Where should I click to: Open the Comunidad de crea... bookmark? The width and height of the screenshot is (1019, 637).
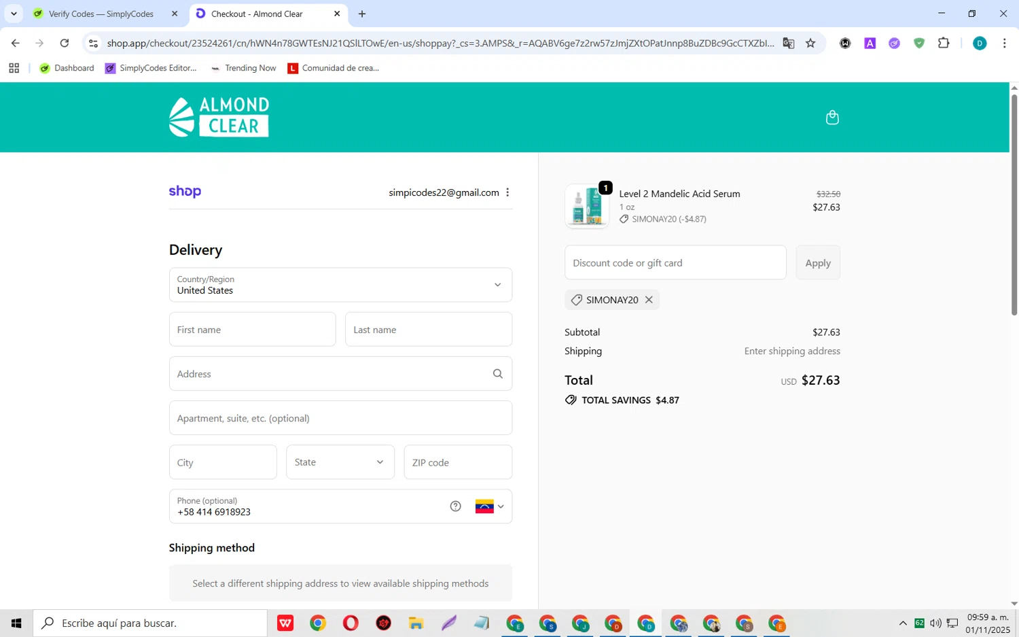point(334,68)
